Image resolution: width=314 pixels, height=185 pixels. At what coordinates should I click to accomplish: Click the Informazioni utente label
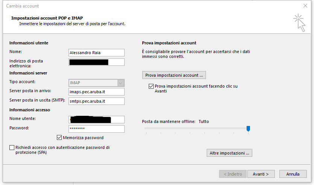pyautogui.click(x=29, y=43)
